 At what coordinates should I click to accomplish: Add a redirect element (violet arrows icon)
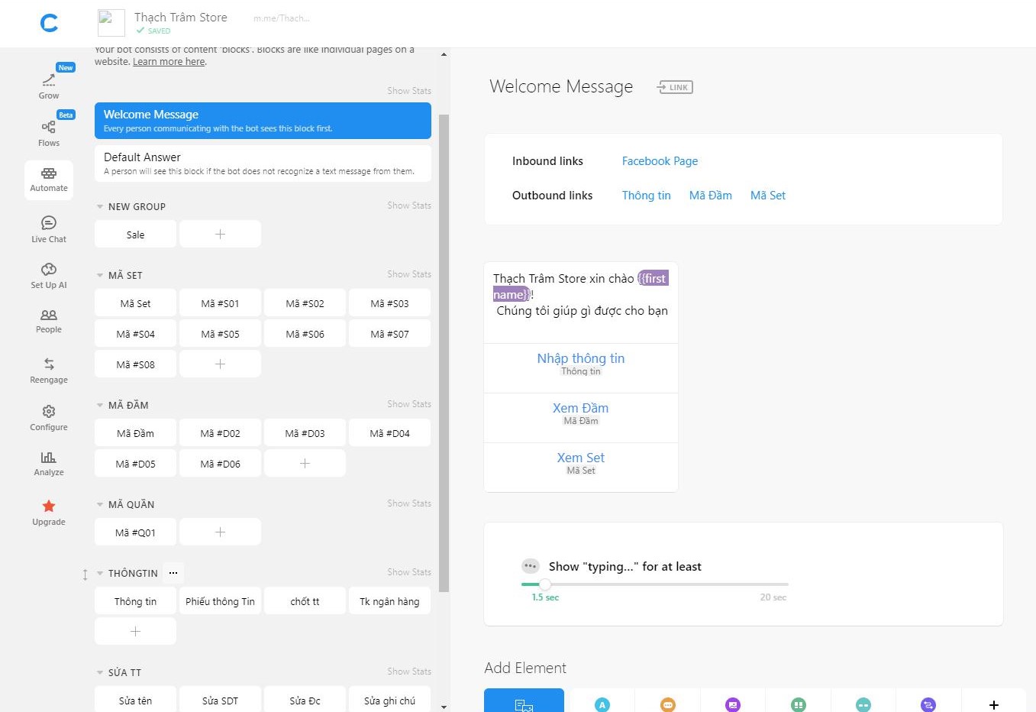click(x=928, y=704)
